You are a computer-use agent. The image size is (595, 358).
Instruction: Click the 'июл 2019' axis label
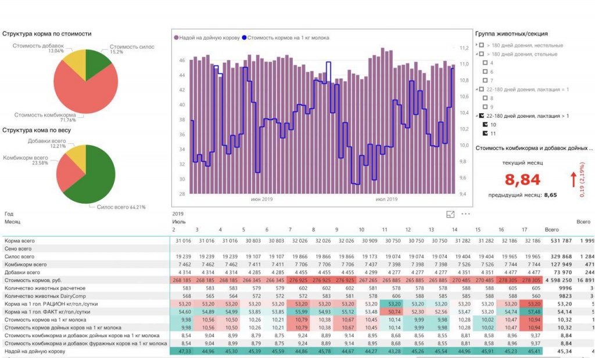coord(386,199)
